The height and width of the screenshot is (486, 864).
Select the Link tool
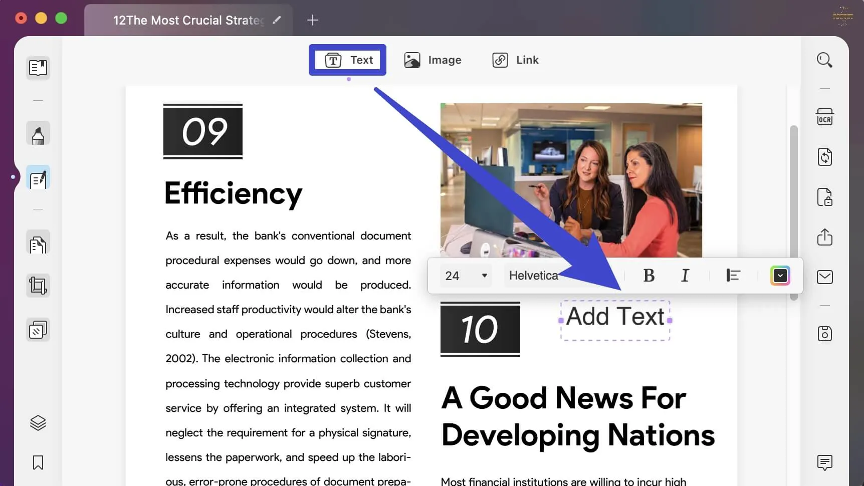(x=516, y=60)
